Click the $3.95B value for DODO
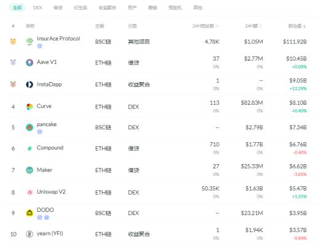This screenshot has height=245, width=319. (298, 213)
